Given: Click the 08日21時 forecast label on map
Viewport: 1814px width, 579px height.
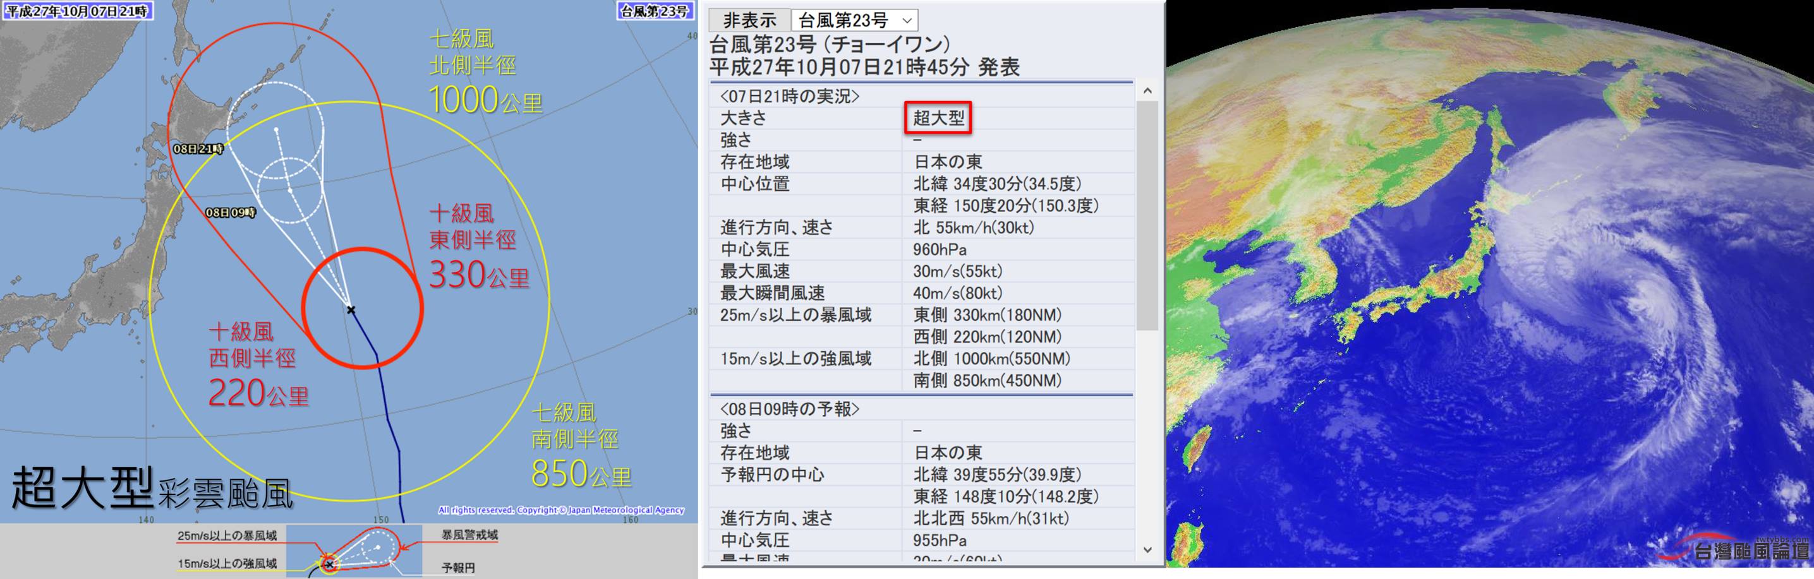Looking at the screenshot, I should (198, 149).
